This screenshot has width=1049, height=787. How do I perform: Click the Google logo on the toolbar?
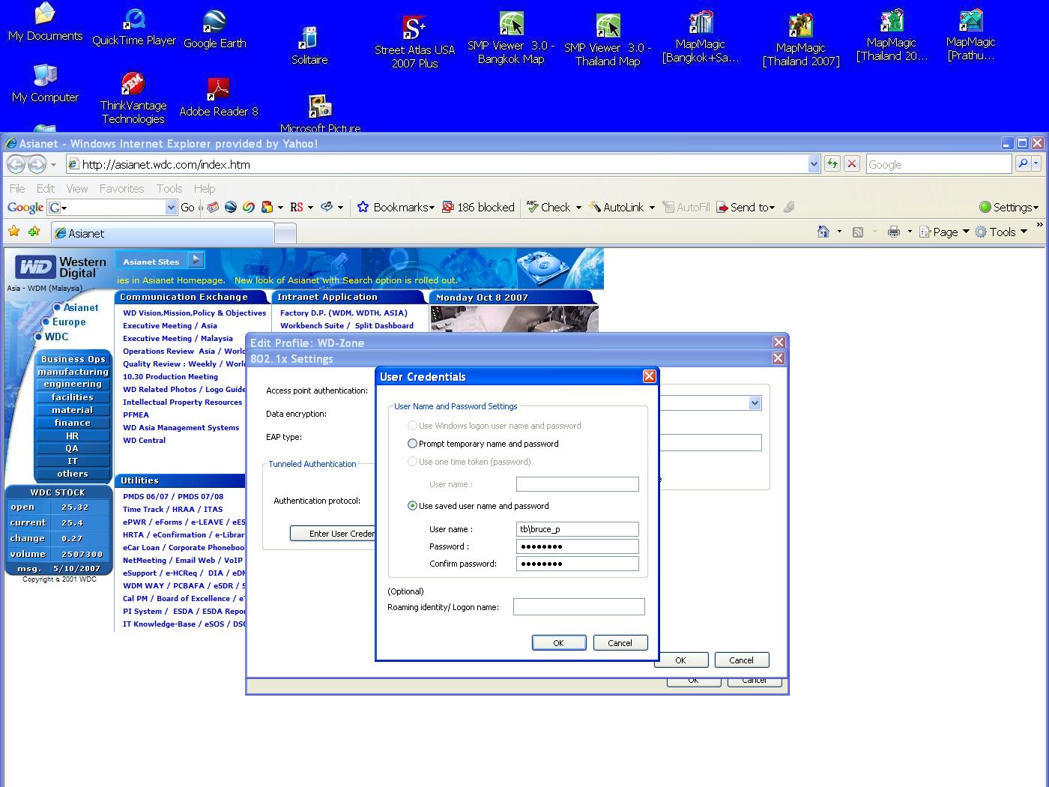(25, 208)
